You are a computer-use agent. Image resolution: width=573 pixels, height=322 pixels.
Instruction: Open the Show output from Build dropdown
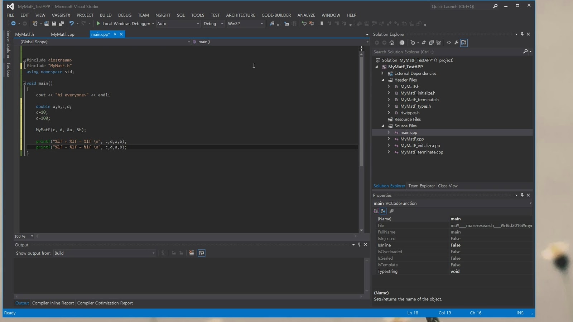point(104,253)
